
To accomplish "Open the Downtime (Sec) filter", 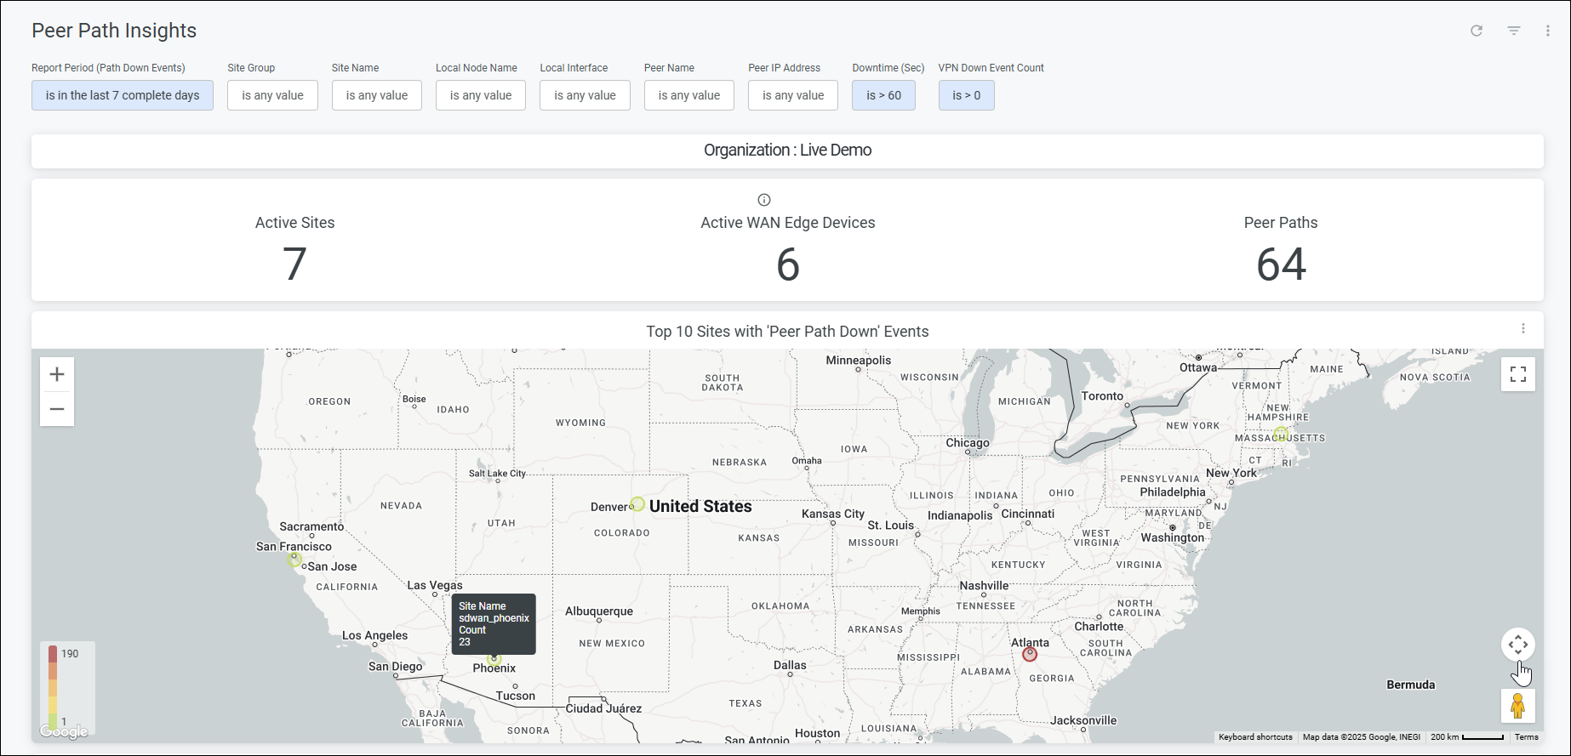I will coord(883,95).
